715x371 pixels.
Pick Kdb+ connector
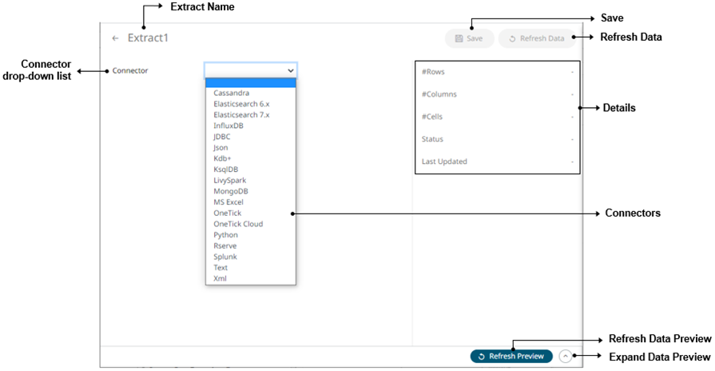click(x=251, y=158)
